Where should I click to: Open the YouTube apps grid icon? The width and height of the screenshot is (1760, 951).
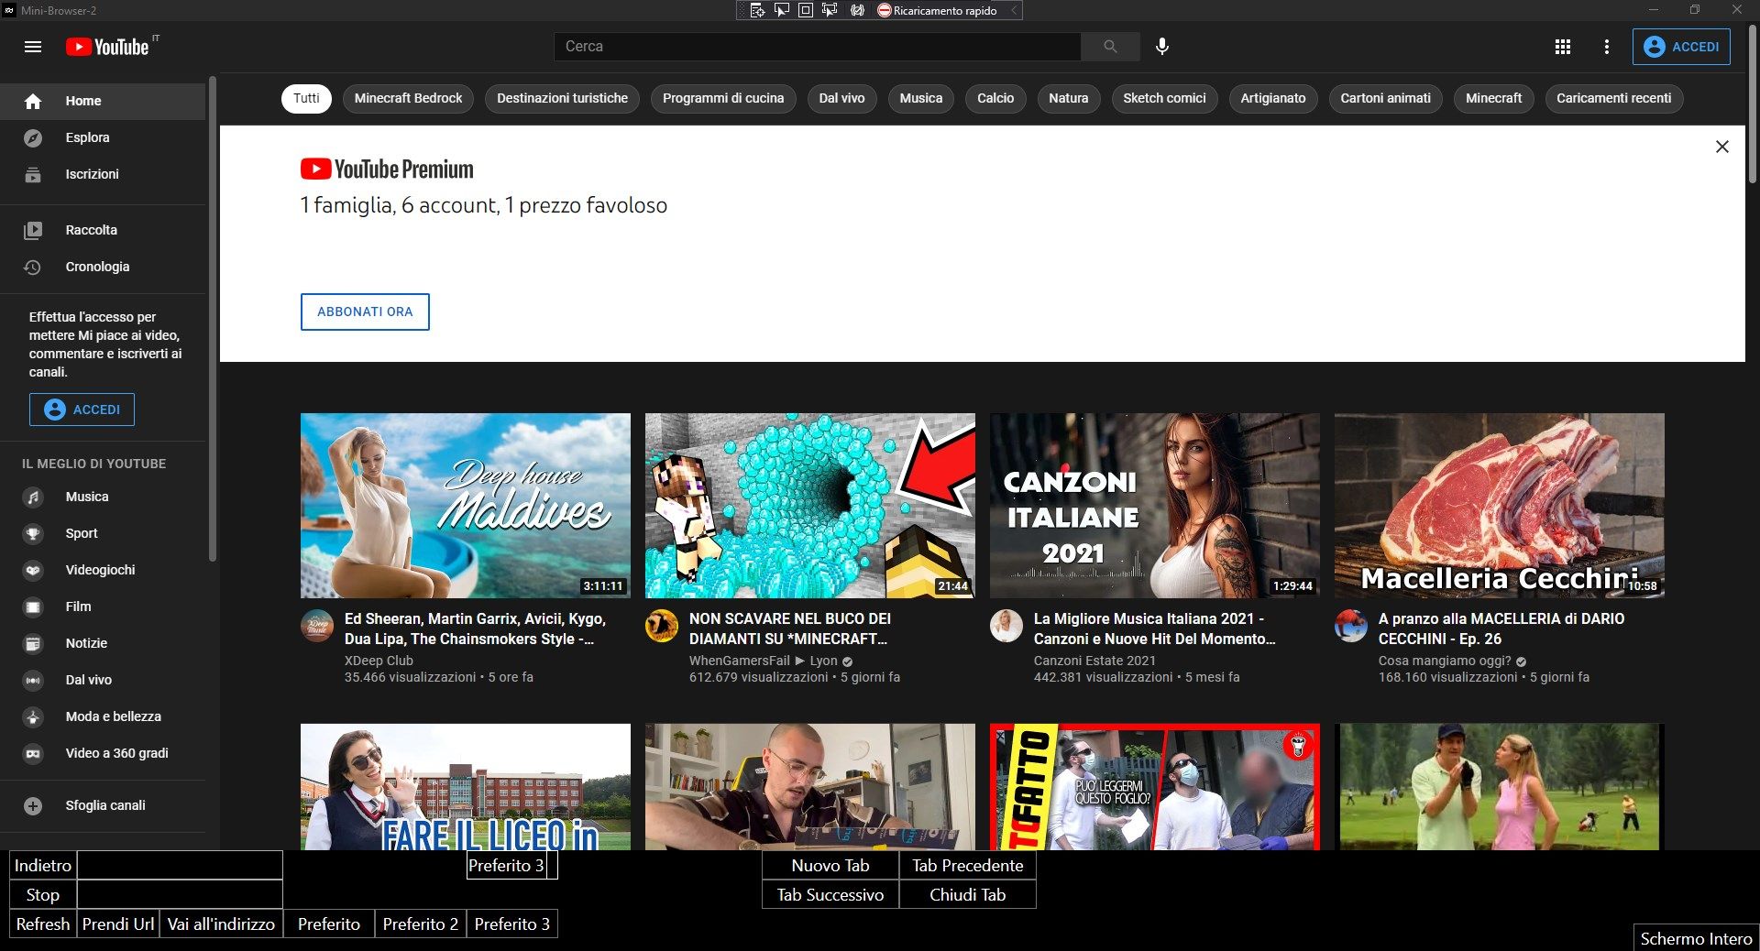1563,47
